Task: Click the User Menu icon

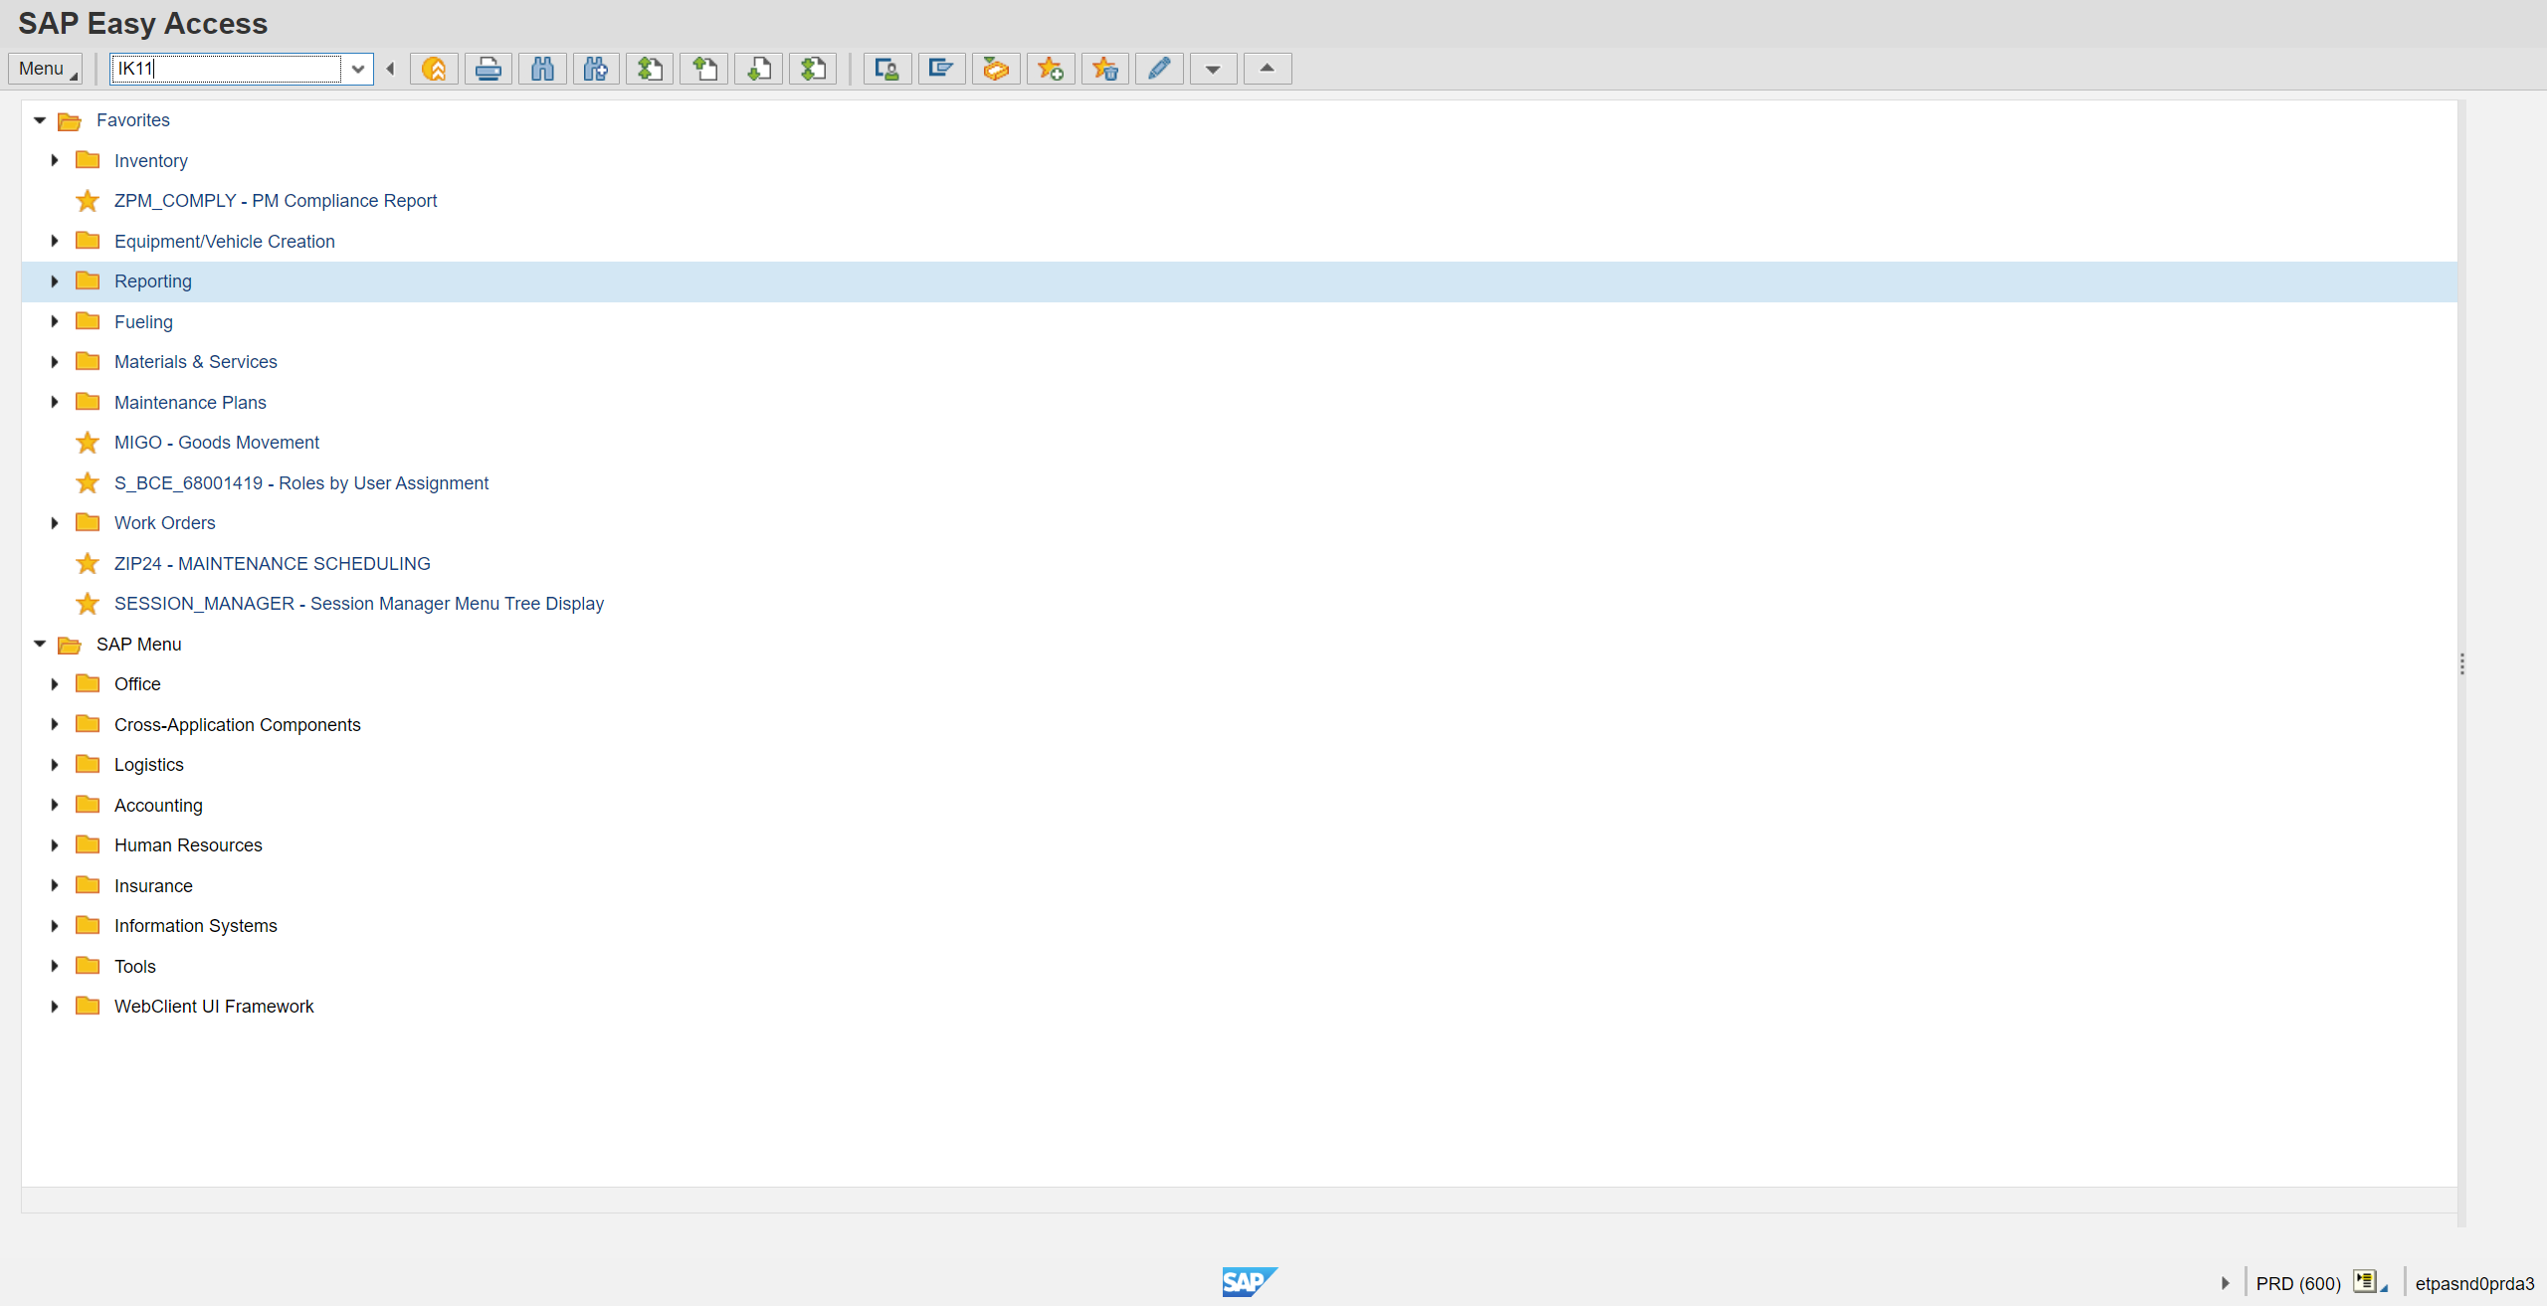Action: click(x=887, y=69)
